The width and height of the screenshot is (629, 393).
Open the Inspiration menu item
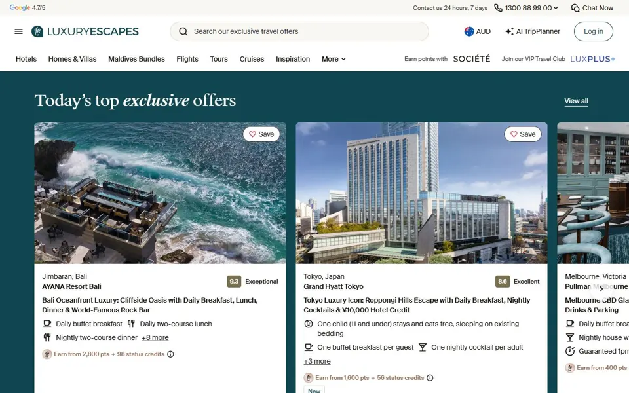[x=293, y=59]
